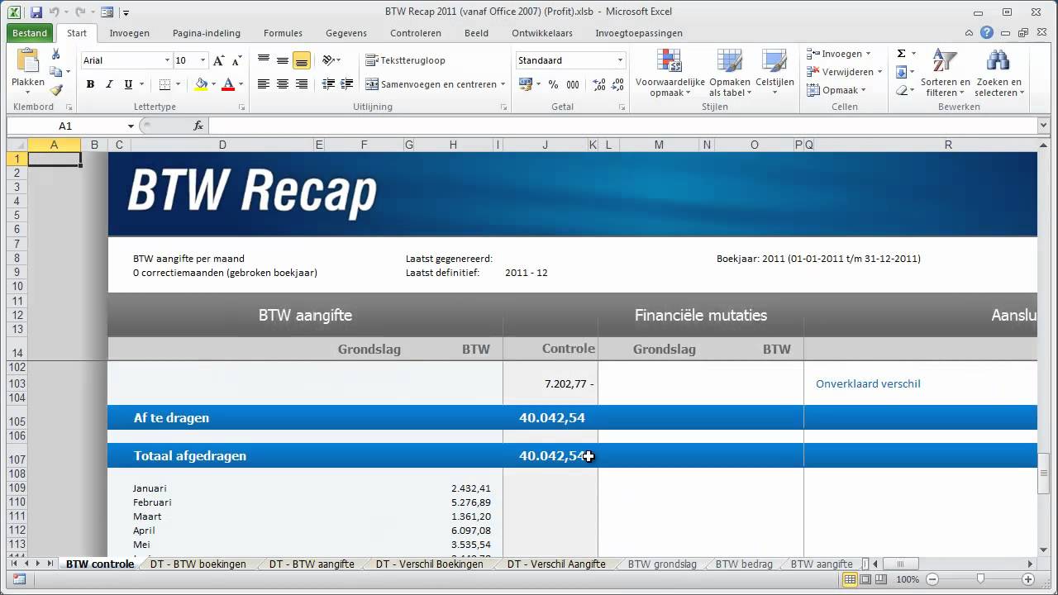Decrease the indent level
Image resolution: width=1058 pixels, height=595 pixels.
point(329,84)
